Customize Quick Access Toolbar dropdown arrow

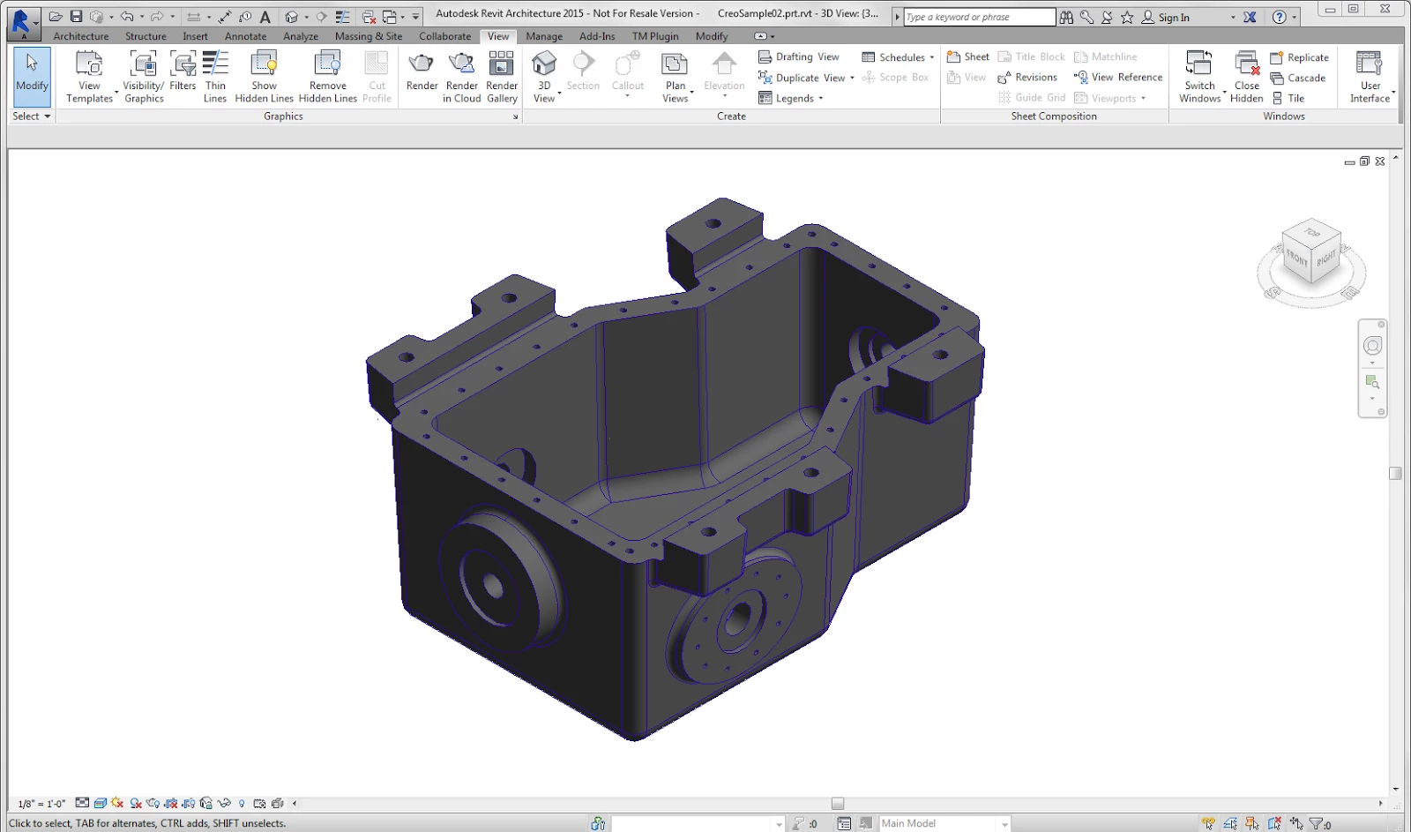coord(415,17)
